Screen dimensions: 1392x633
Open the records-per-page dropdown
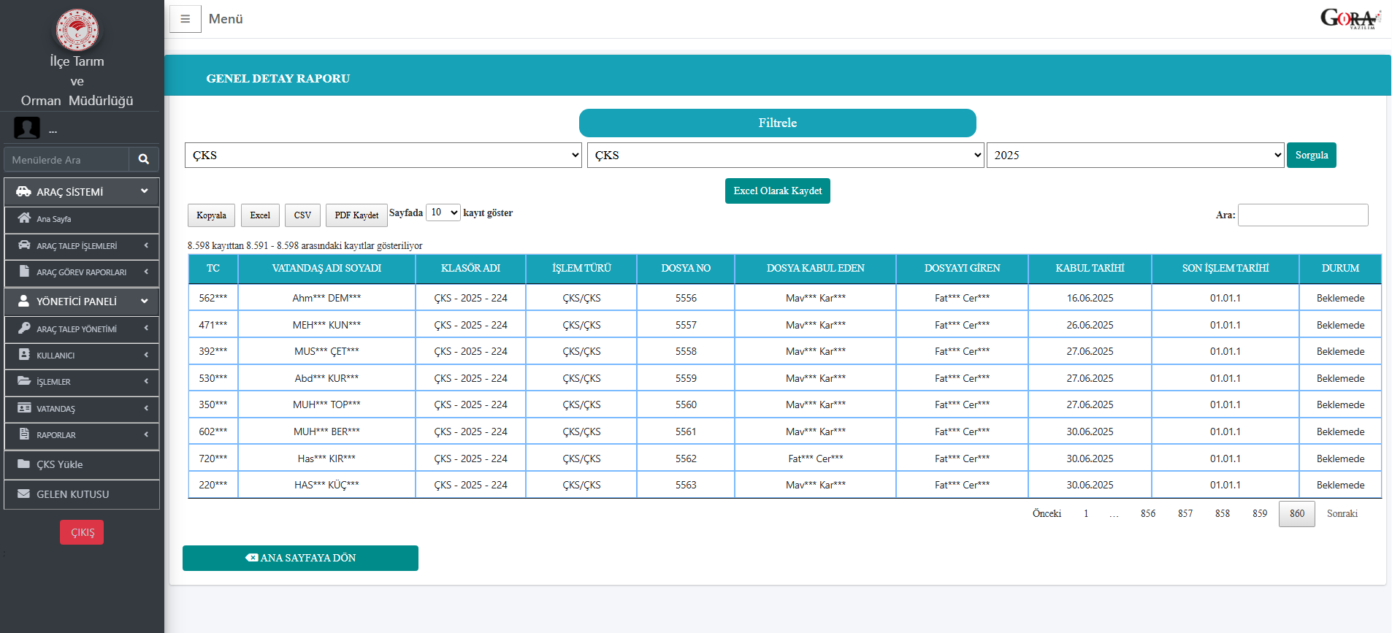pos(443,212)
